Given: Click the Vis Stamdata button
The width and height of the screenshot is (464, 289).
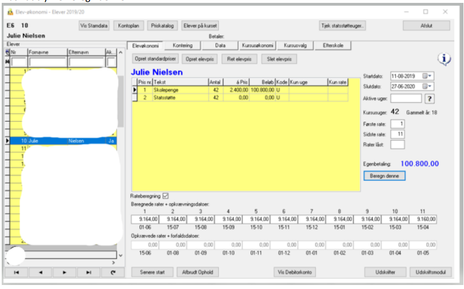Looking at the screenshot, I should (x=94, y=26).
